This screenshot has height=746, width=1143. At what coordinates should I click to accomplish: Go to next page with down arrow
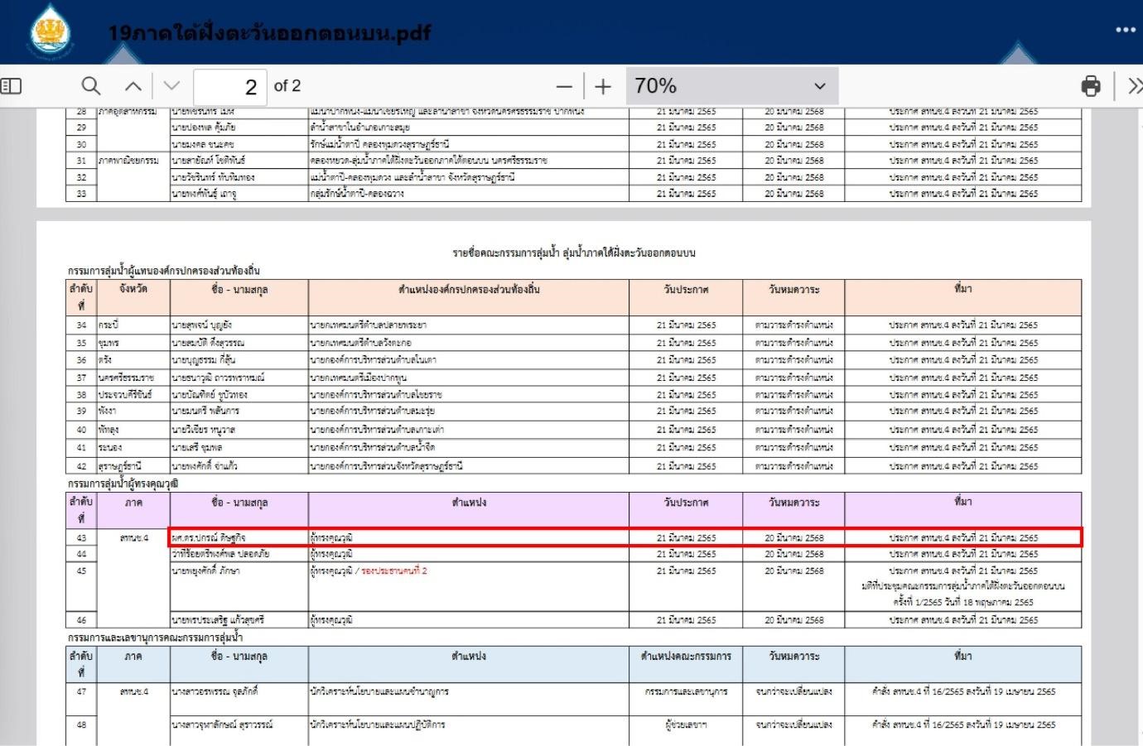171,86
